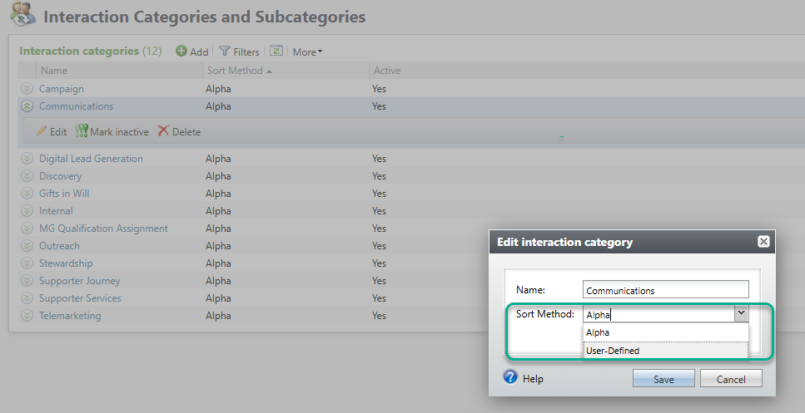Screen dimensions: 805x413
Task: Click the Gifts in Will name
Action: tap(64, 193)
